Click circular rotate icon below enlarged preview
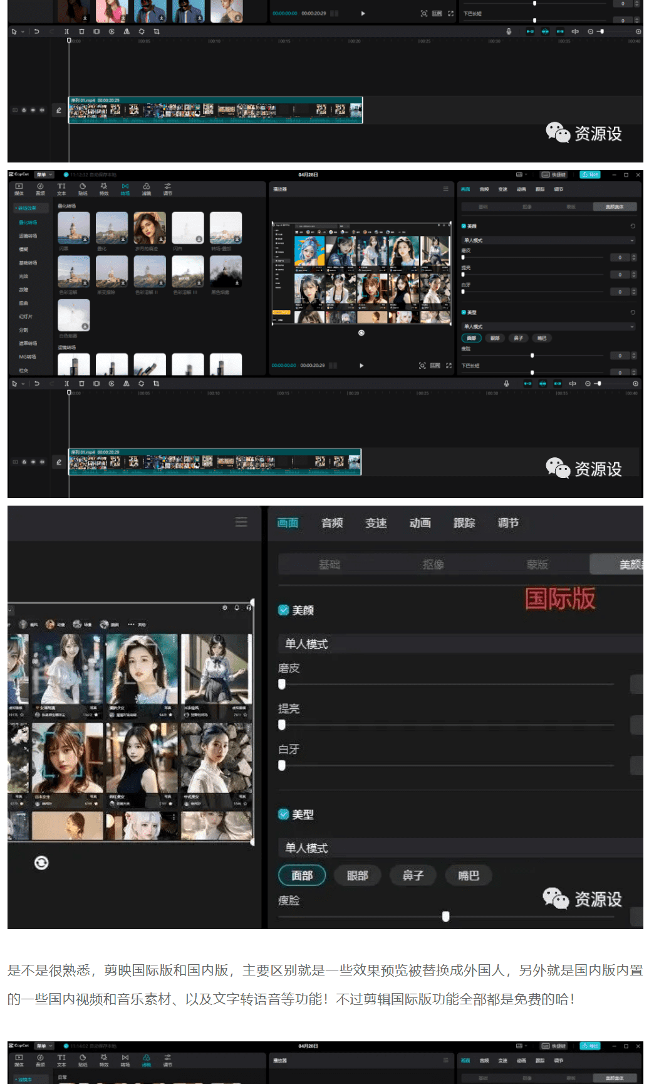This screenshot has width=649, height=1084. (41, 863)
